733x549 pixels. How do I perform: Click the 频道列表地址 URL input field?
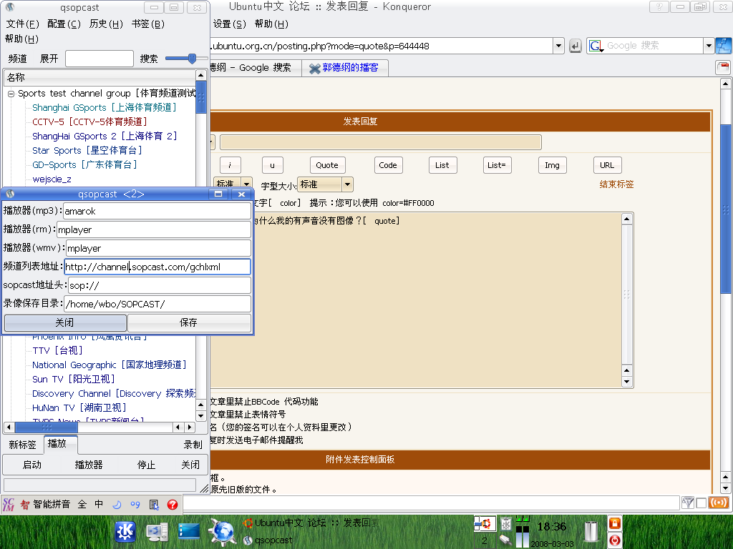coord(157,267)
